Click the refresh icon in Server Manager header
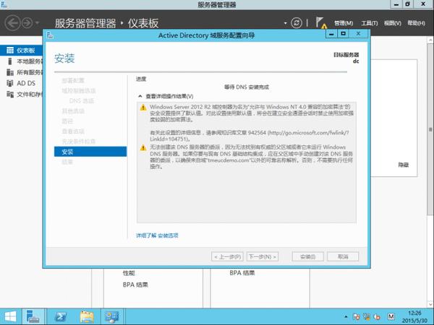This screenshot has width=434, height=325. click(296, 23)
